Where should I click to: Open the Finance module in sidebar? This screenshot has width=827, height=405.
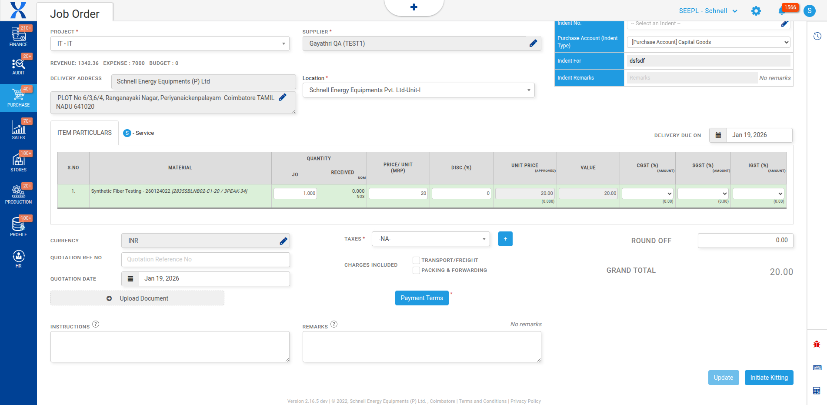(18, 37)
